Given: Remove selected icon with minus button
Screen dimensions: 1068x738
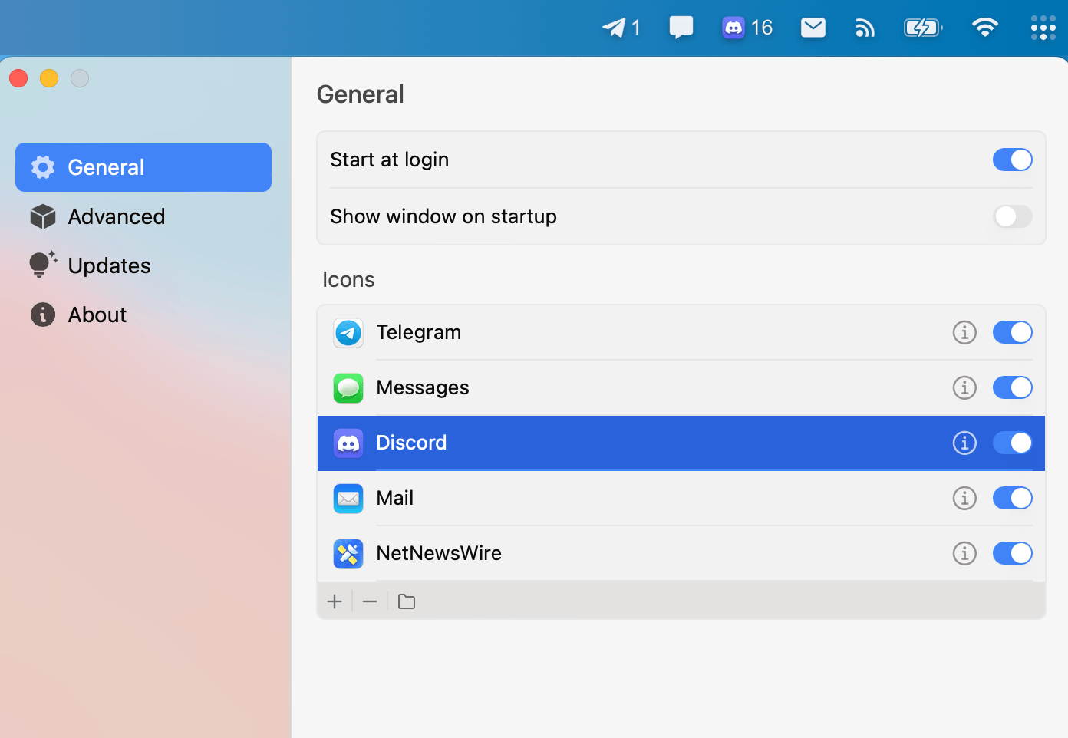Looking at the screenshot, I should click(370, 601).
